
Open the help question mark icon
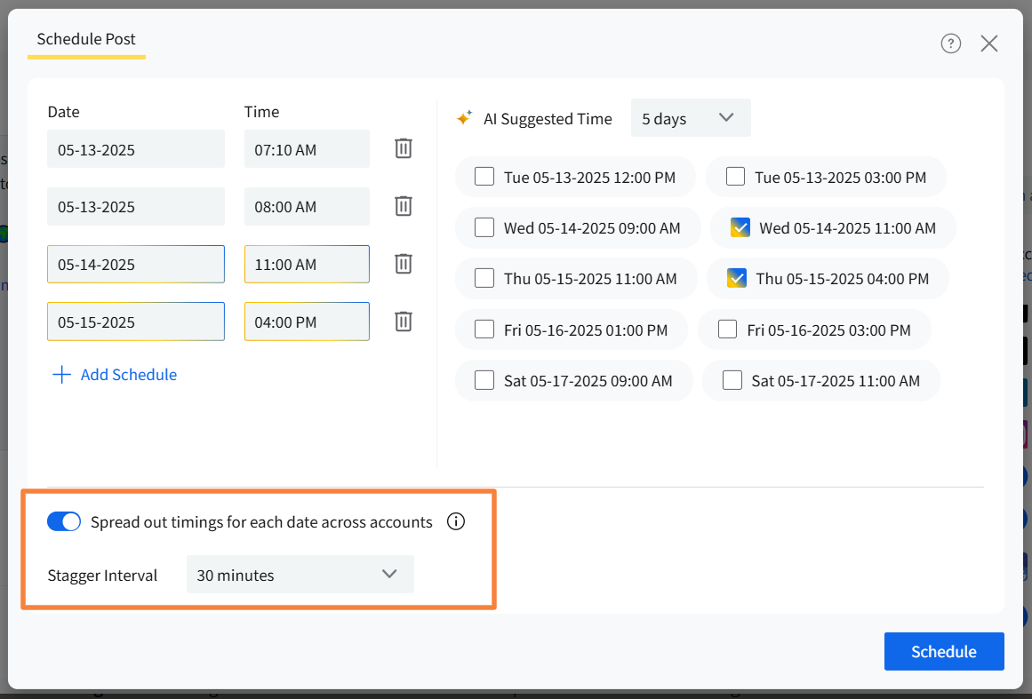click(950, 44)
